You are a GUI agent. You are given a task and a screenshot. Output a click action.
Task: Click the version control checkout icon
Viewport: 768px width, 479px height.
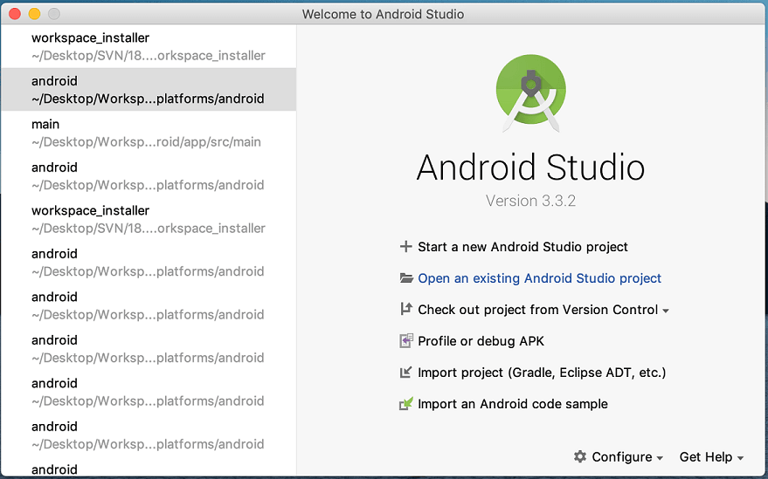405,310
